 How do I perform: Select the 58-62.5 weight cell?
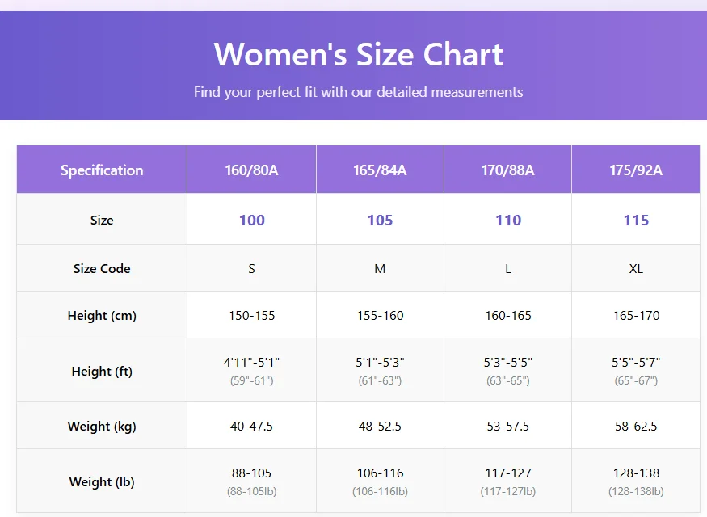click(636, 426)
